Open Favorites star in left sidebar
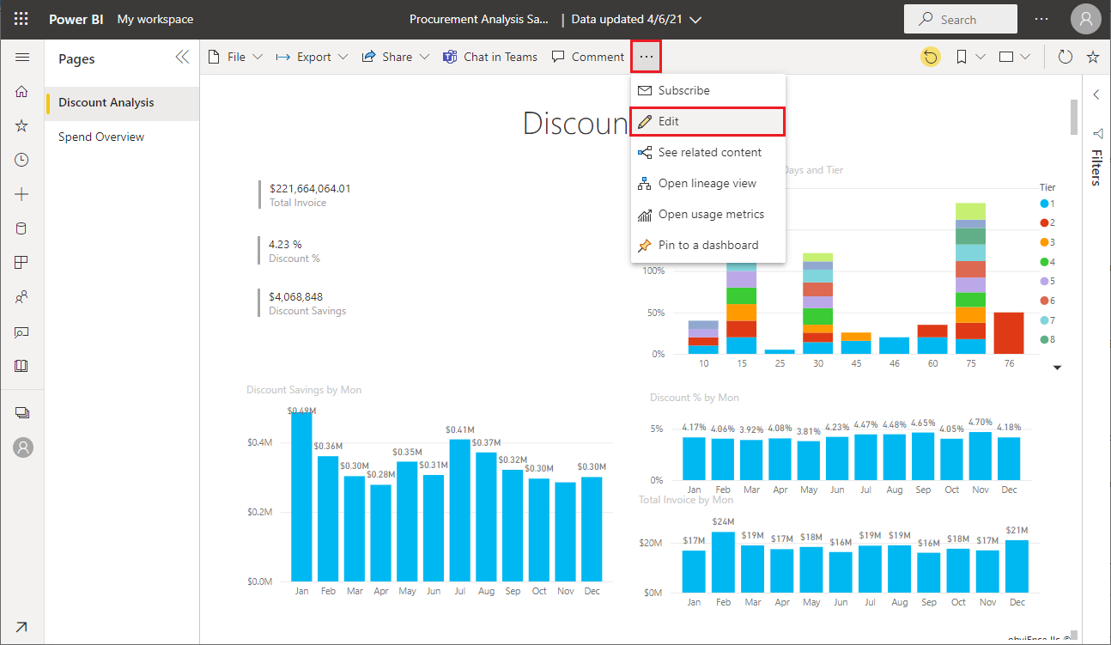This screenshot has width=1111, height=645. (22, 126)
